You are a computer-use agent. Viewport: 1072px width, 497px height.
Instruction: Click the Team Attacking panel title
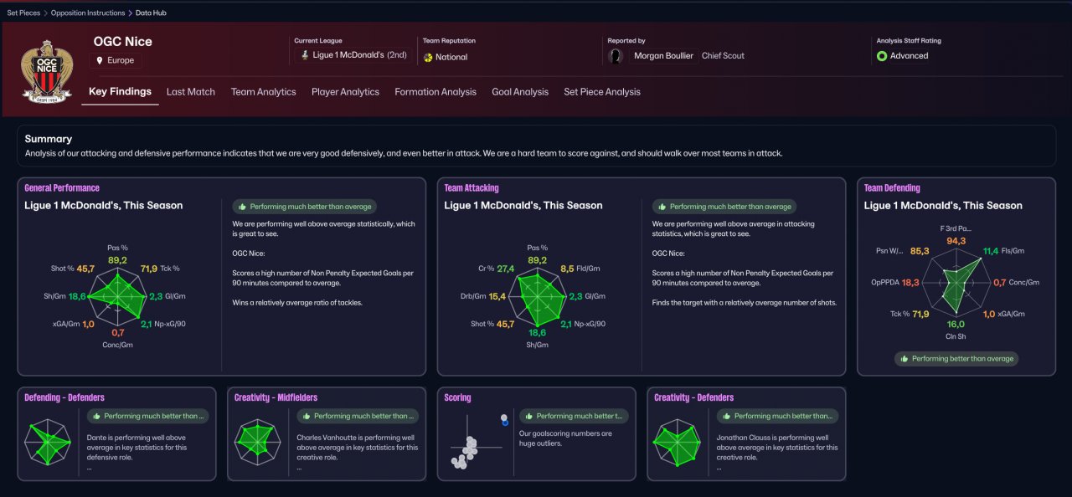click(x=472, y=188)
